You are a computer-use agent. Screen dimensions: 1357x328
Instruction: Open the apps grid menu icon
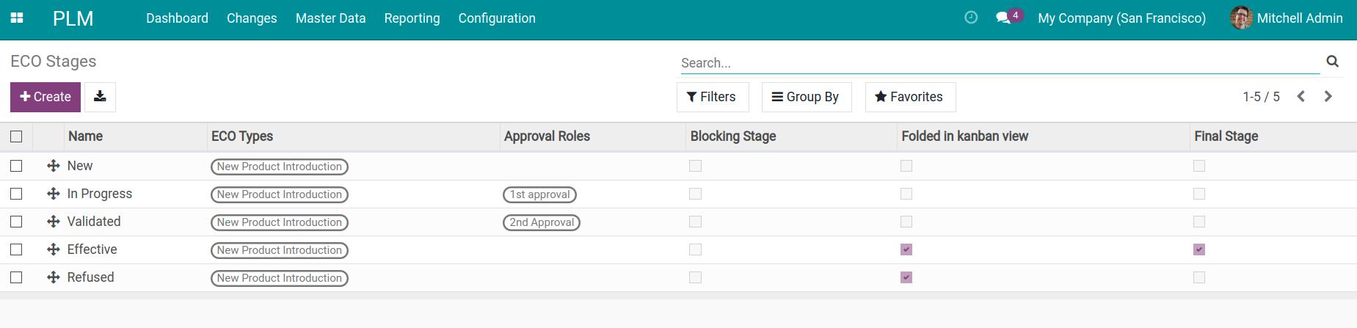(x=17, y=18)
